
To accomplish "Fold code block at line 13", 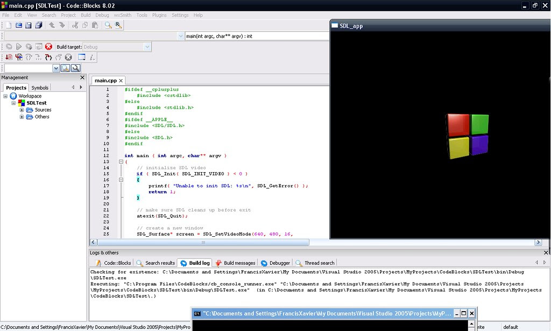I will [x=121, y=161].
